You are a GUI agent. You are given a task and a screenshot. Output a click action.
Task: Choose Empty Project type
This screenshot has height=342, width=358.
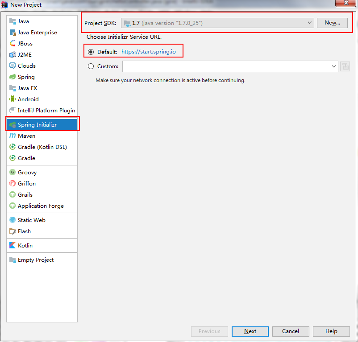[x=36, y=260]
